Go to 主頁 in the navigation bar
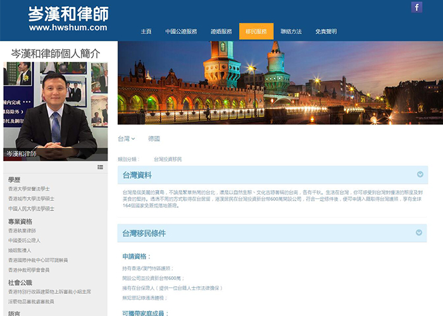 pos(146,31)
